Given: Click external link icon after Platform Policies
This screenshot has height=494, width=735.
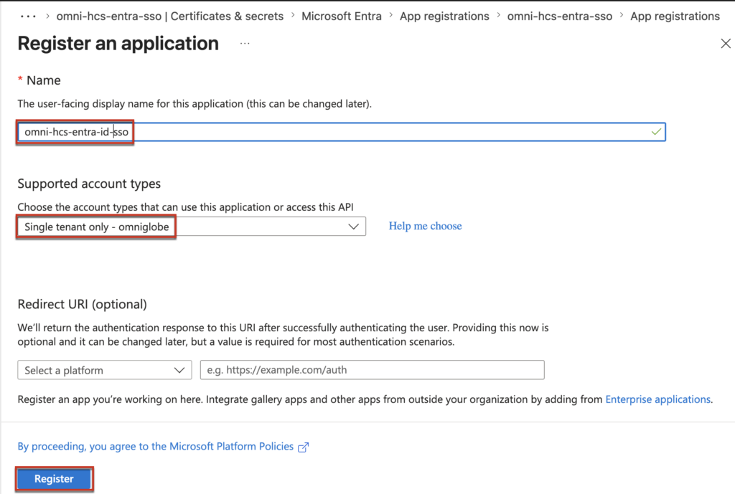Looking at the screenshot, I should pyautogui.click(x=304, y=447).
